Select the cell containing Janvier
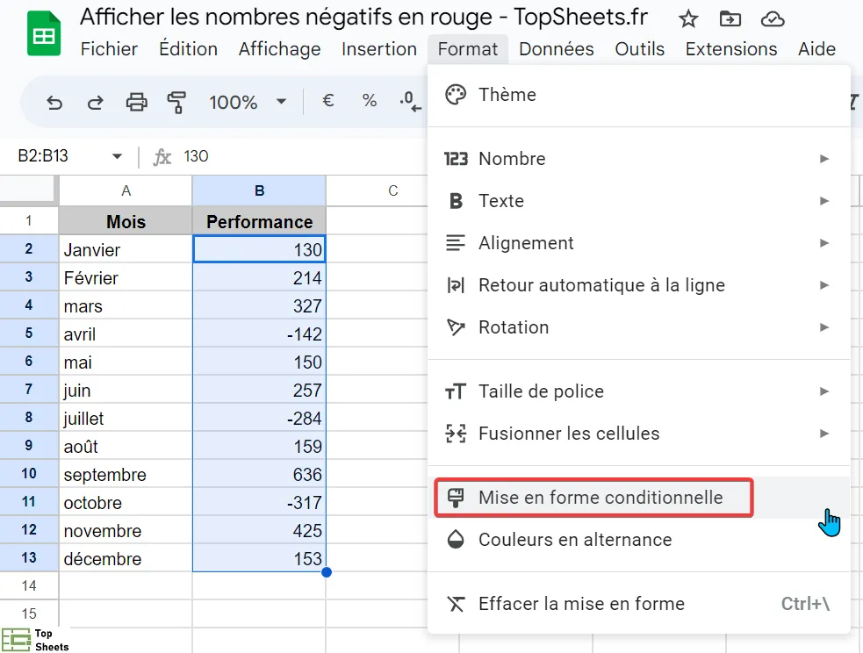This screenshot has width=863, height=653. pos(126,250)
